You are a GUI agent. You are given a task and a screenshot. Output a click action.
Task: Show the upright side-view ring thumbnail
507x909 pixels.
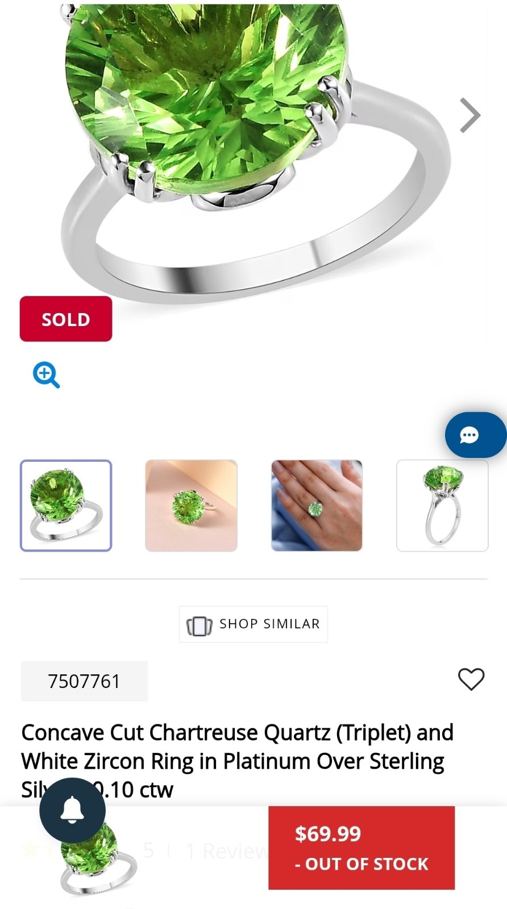coord(442,506)
